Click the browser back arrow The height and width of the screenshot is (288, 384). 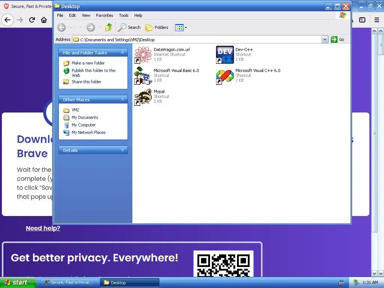[7, 20]
